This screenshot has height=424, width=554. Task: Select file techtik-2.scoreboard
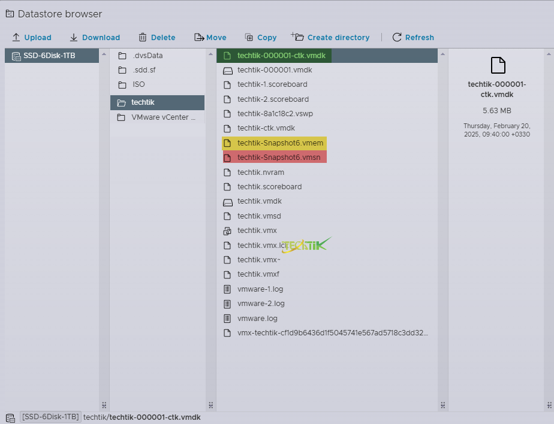(x=273, y=99)
